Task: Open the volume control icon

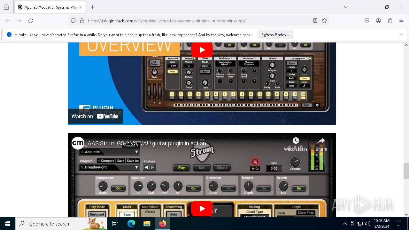Action: [368, 224]
